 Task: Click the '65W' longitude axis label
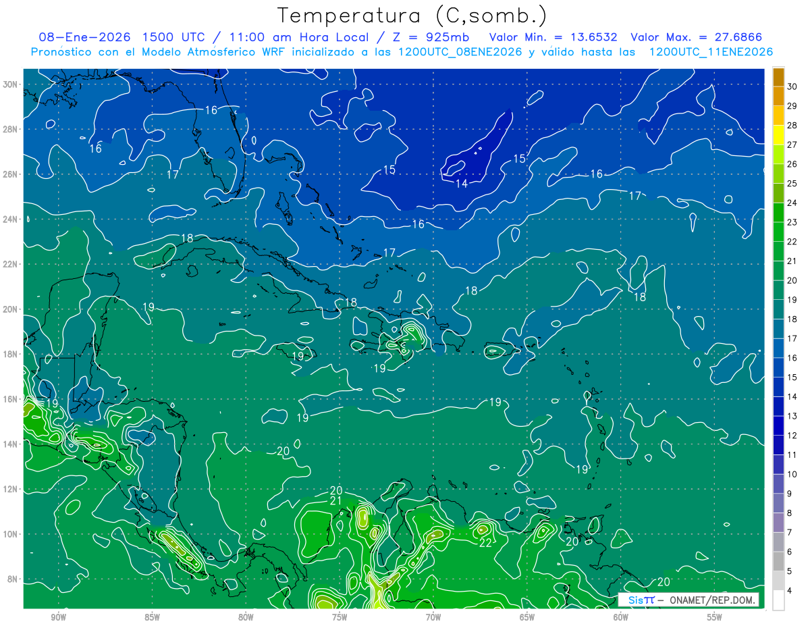[x=527, y=617]
